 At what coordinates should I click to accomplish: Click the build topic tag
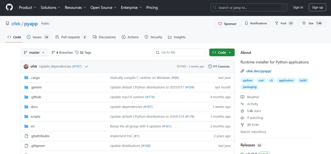(x=303, y=80)
